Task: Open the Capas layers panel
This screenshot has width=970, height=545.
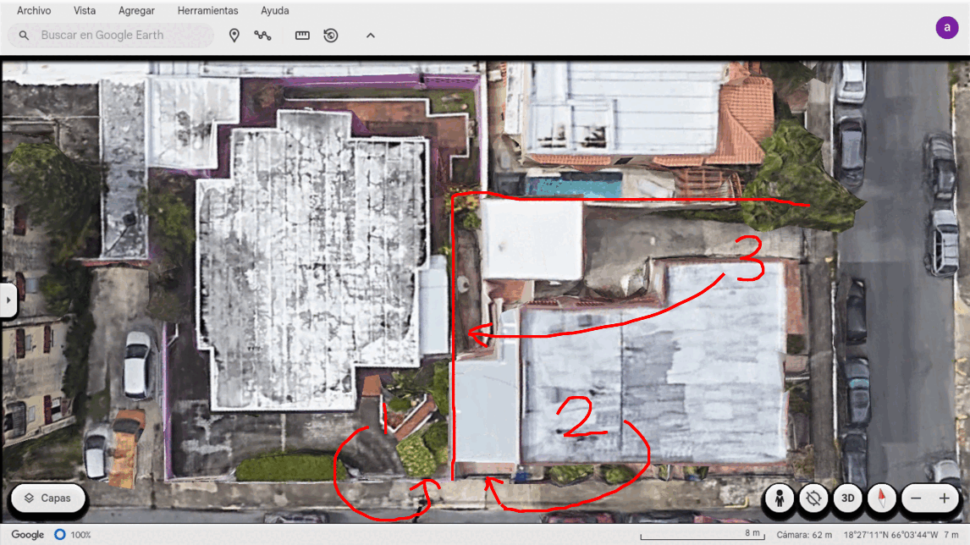Action: click(x=48, y=498)
